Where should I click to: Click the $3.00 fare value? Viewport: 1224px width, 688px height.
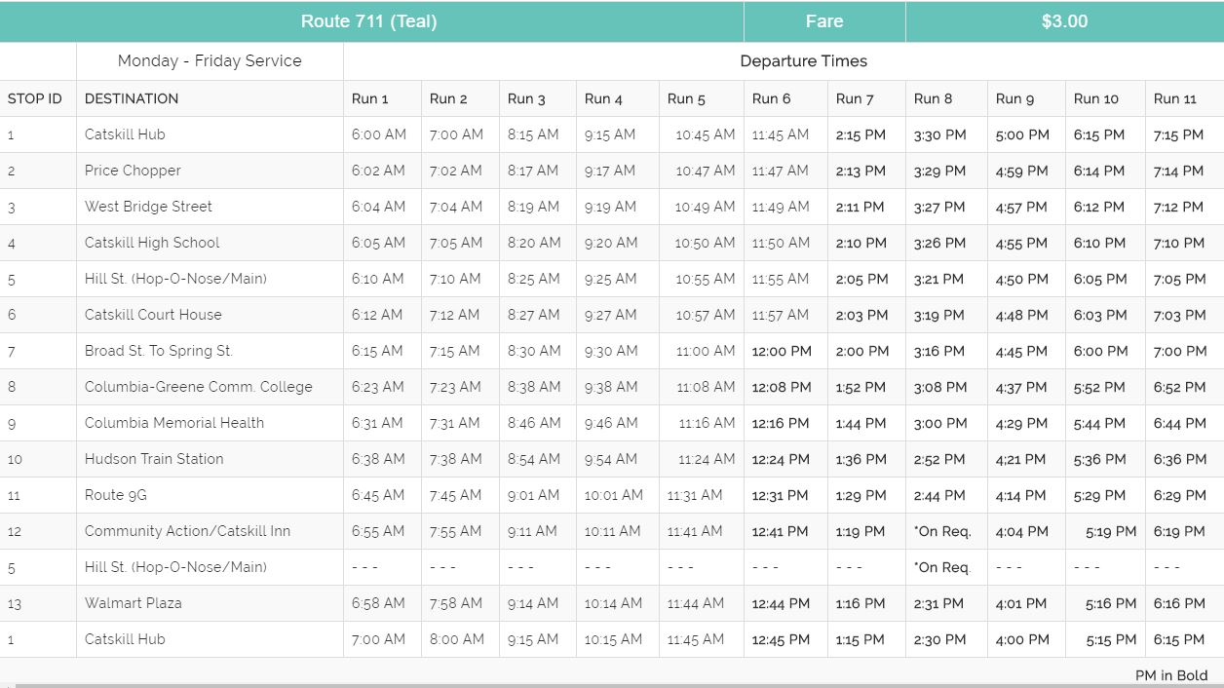1064,20
